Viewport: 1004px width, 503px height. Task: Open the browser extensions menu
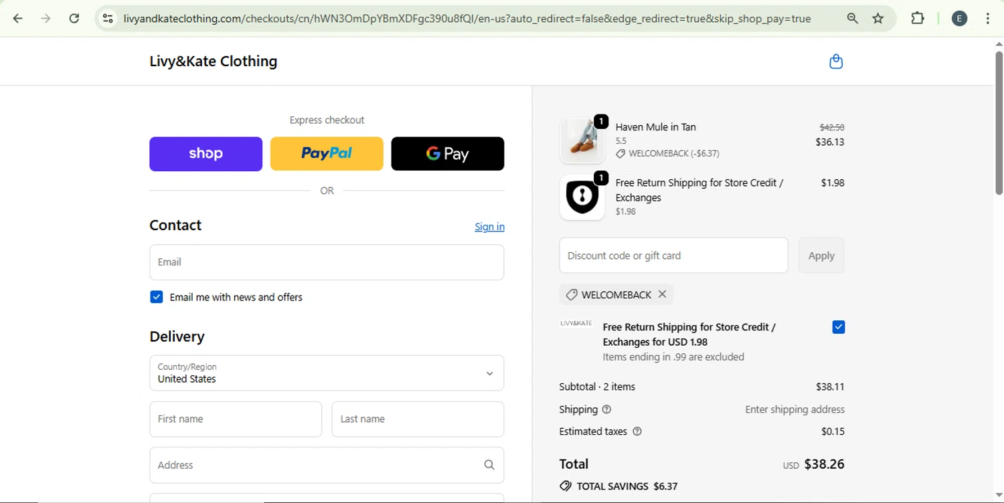[x=918, y=19]
